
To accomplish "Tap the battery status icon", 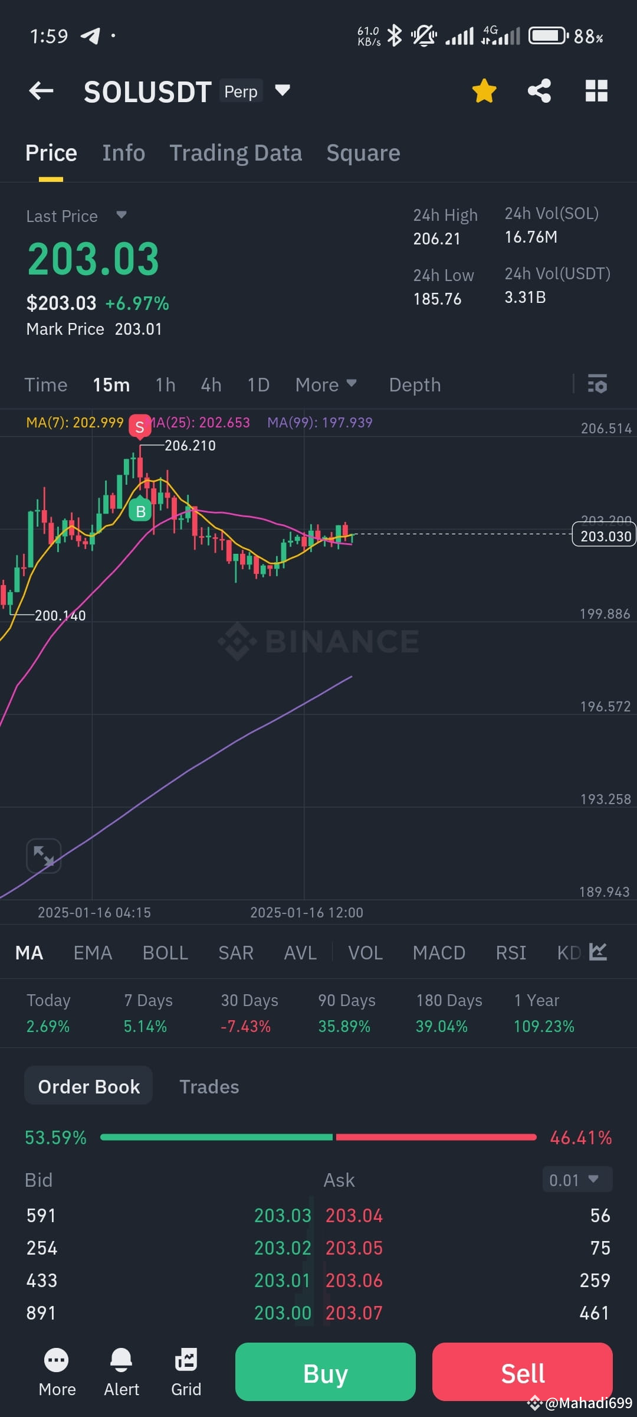I will 549,36.
